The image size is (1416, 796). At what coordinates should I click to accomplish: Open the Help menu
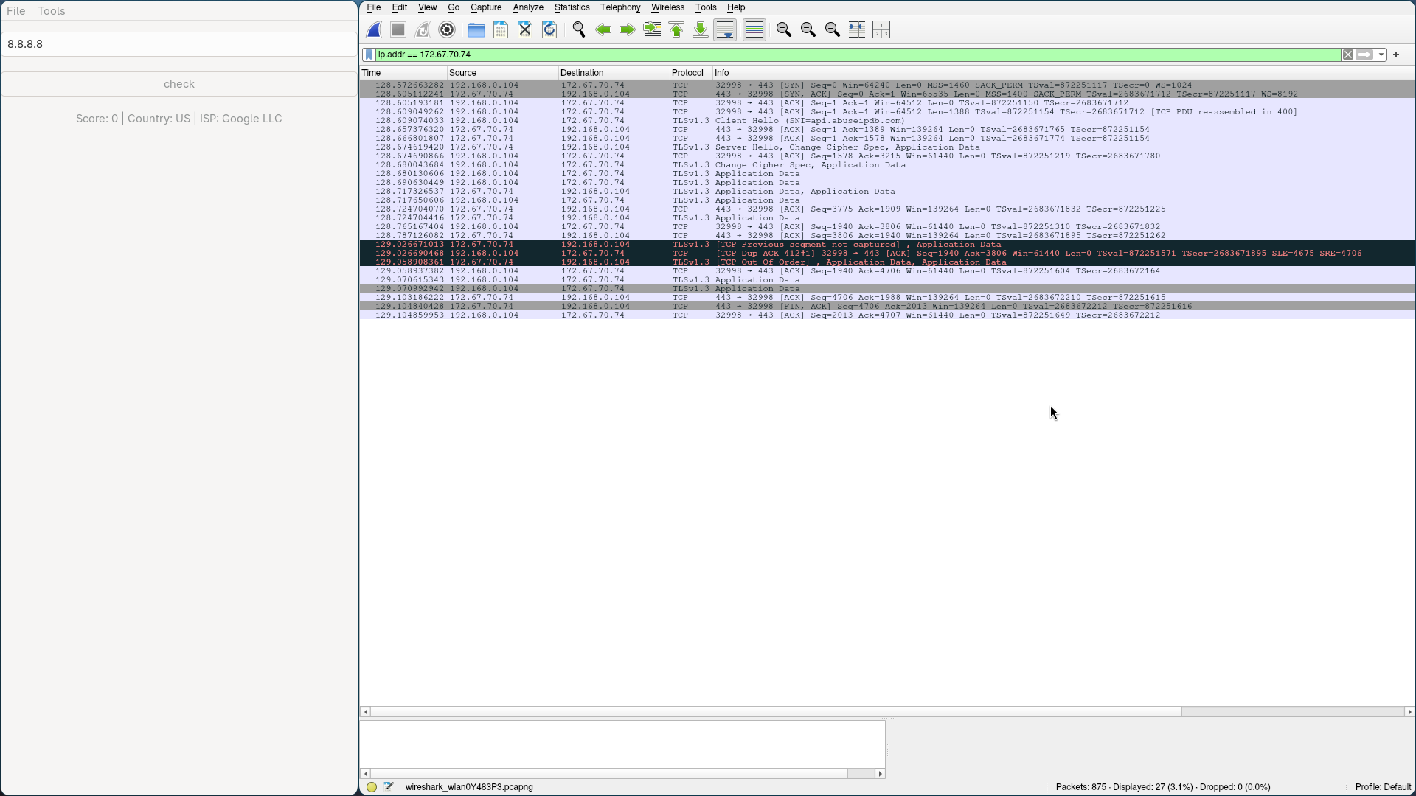[736, 7]
